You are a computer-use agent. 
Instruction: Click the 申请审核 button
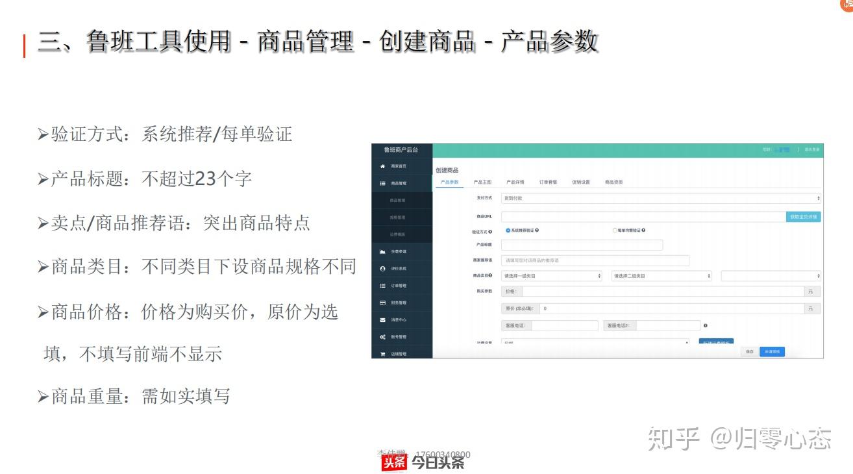(x=772, y=352)
